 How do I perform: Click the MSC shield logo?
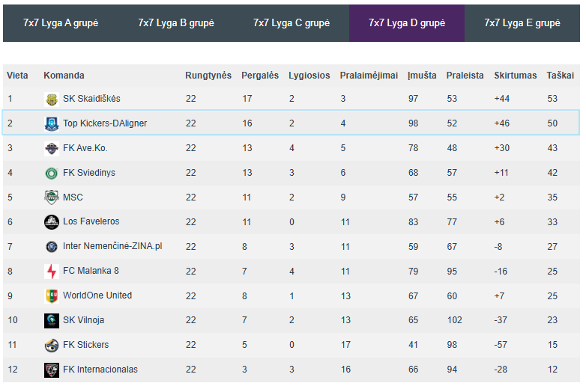pos(52,197)
